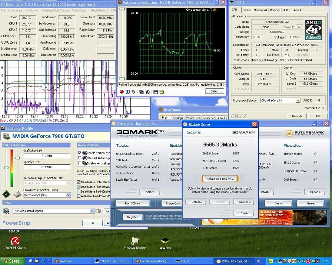Open the Windows Start button
Viewport: 332px width, 265px height.
coord(12,261)
